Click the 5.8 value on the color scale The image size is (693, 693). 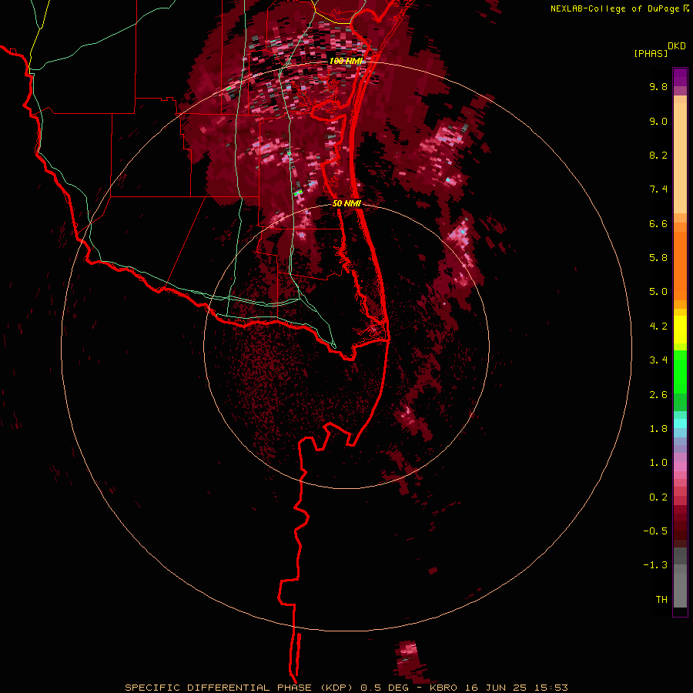[x=658, y=258]
